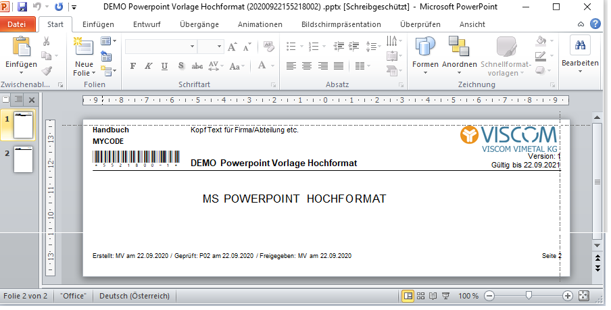Toggle text shadow (S)

[x=181, y=66]
